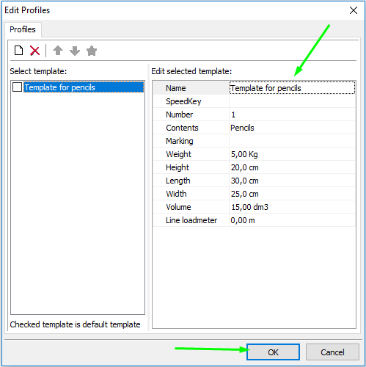Screen dimensions: 366x367
Task: Move template up with arrow icon
Action: pos(58,51)
